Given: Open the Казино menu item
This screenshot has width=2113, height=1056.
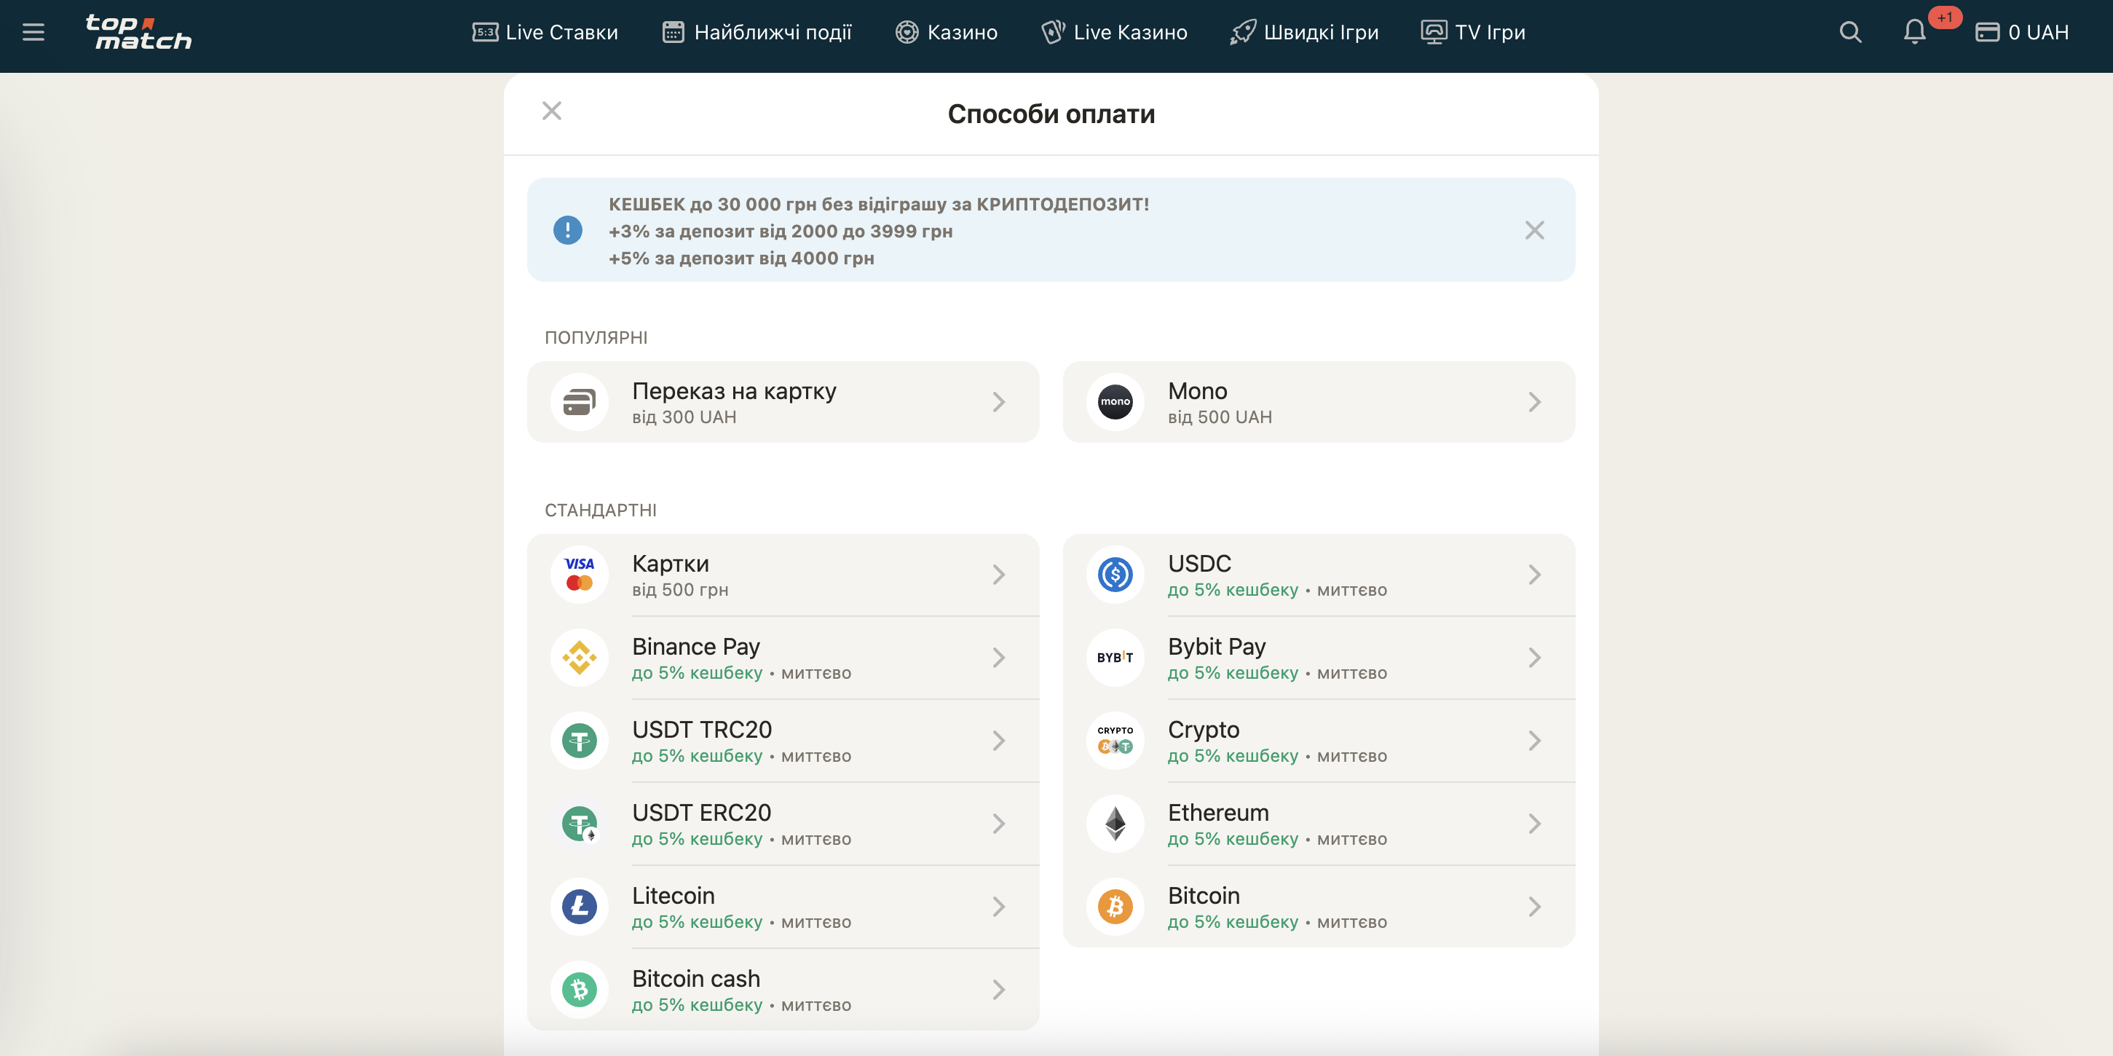Looking at the screenshot, I should 947,32.
